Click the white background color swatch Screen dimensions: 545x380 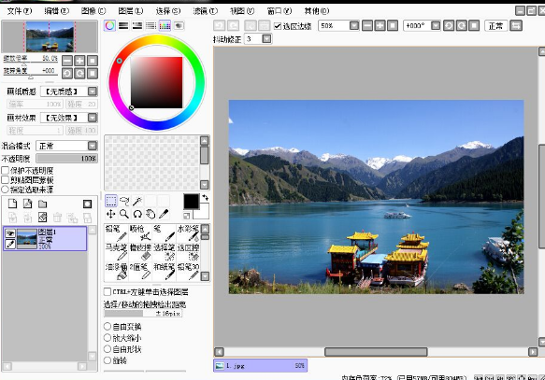pos(203,214)
